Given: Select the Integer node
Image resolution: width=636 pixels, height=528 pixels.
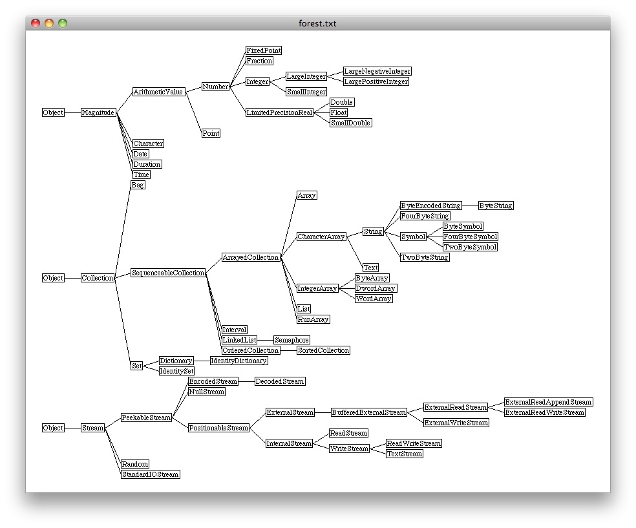Looking at the screenshot, I should pyautogui.click(x=257, y=81).
